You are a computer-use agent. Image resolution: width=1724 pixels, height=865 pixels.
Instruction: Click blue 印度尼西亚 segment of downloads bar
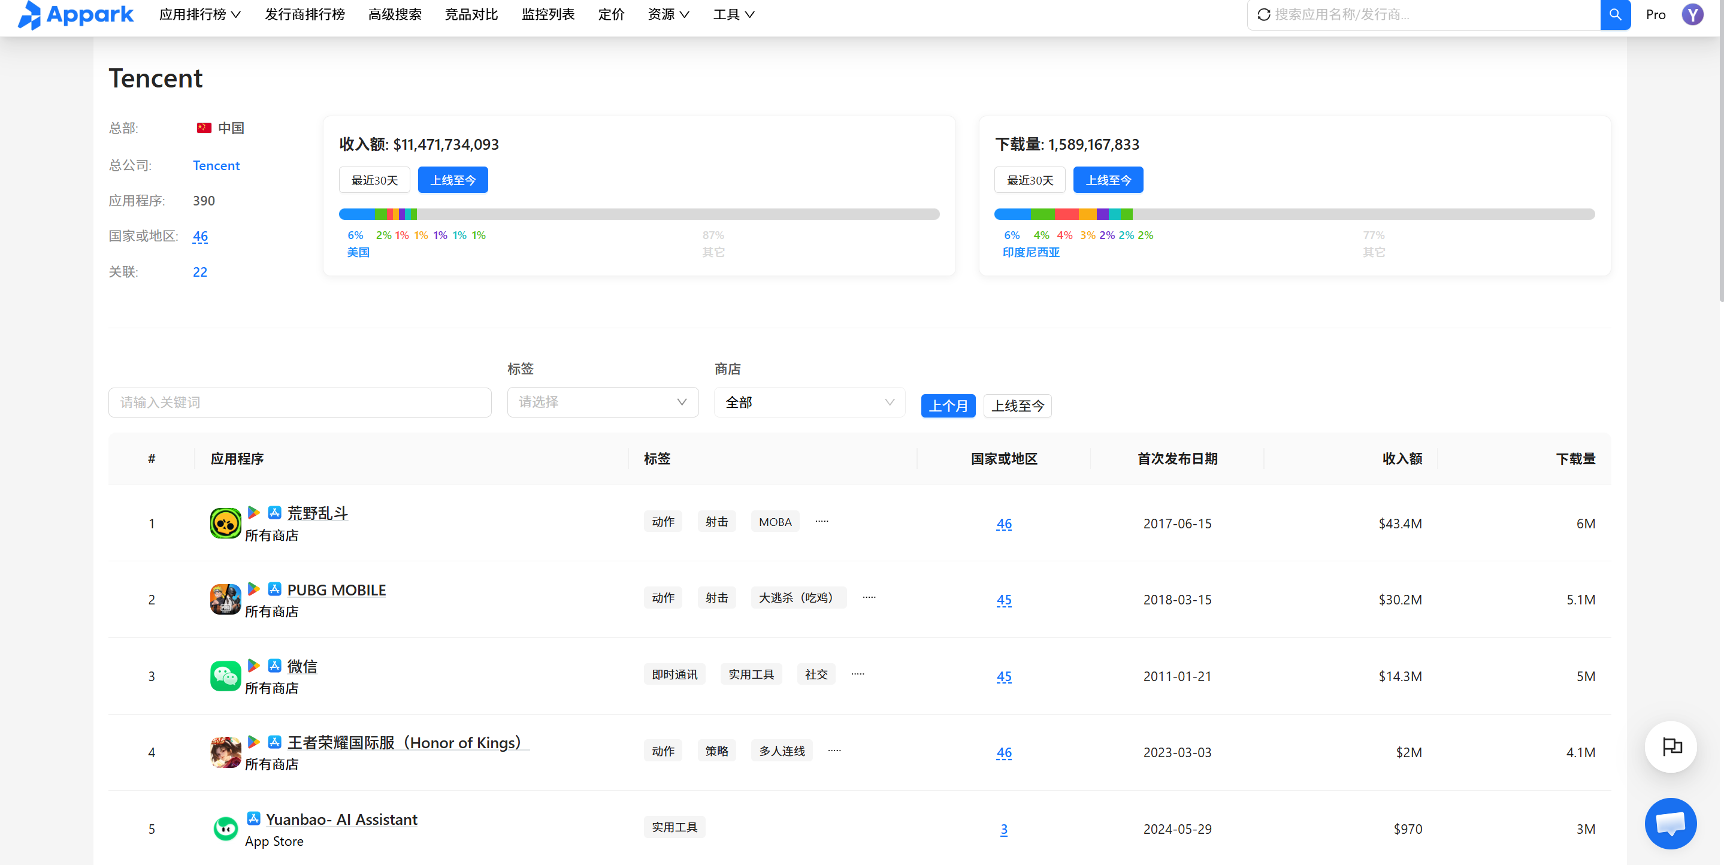point(1012,214)
